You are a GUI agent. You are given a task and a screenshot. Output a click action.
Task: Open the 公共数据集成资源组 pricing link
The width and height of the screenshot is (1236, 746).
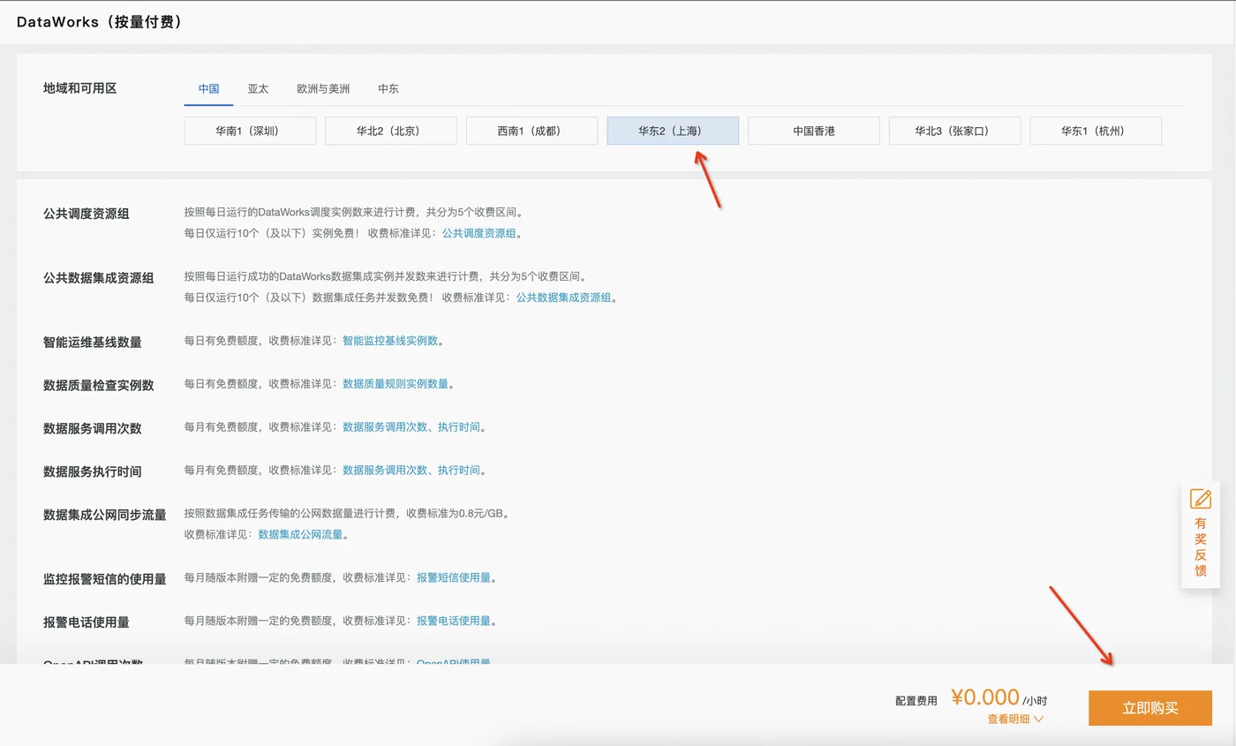tap(564, 298)
